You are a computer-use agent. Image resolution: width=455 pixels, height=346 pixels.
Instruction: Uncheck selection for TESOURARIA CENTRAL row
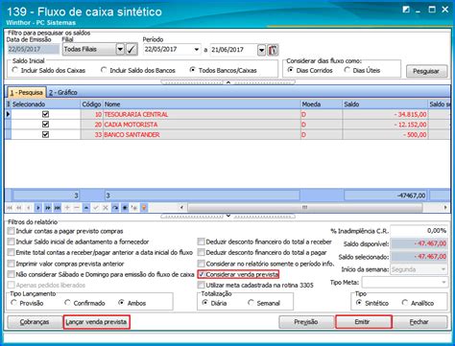point(45,114)
